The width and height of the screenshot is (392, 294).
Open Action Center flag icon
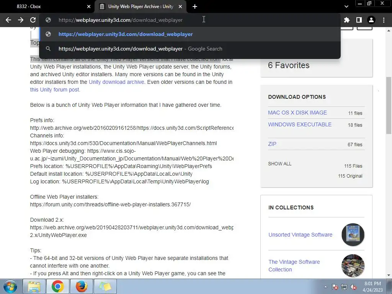(335, 287)
